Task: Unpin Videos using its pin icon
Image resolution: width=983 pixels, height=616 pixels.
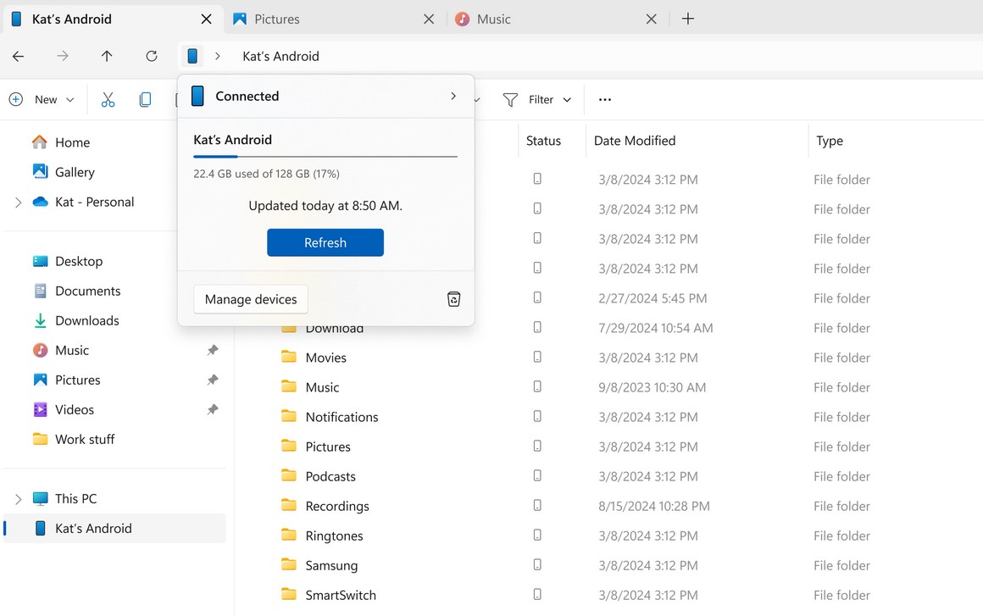Action: click(x=213, y=410)
